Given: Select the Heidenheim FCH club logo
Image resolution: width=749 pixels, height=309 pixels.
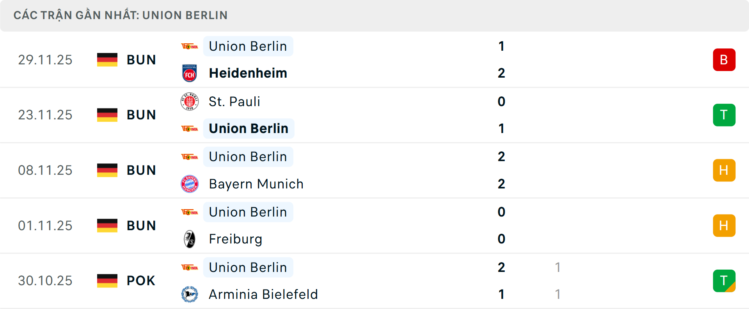Looking at the screenshot, I should 190,73.
